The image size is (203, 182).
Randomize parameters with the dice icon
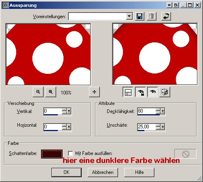point(165,92)
